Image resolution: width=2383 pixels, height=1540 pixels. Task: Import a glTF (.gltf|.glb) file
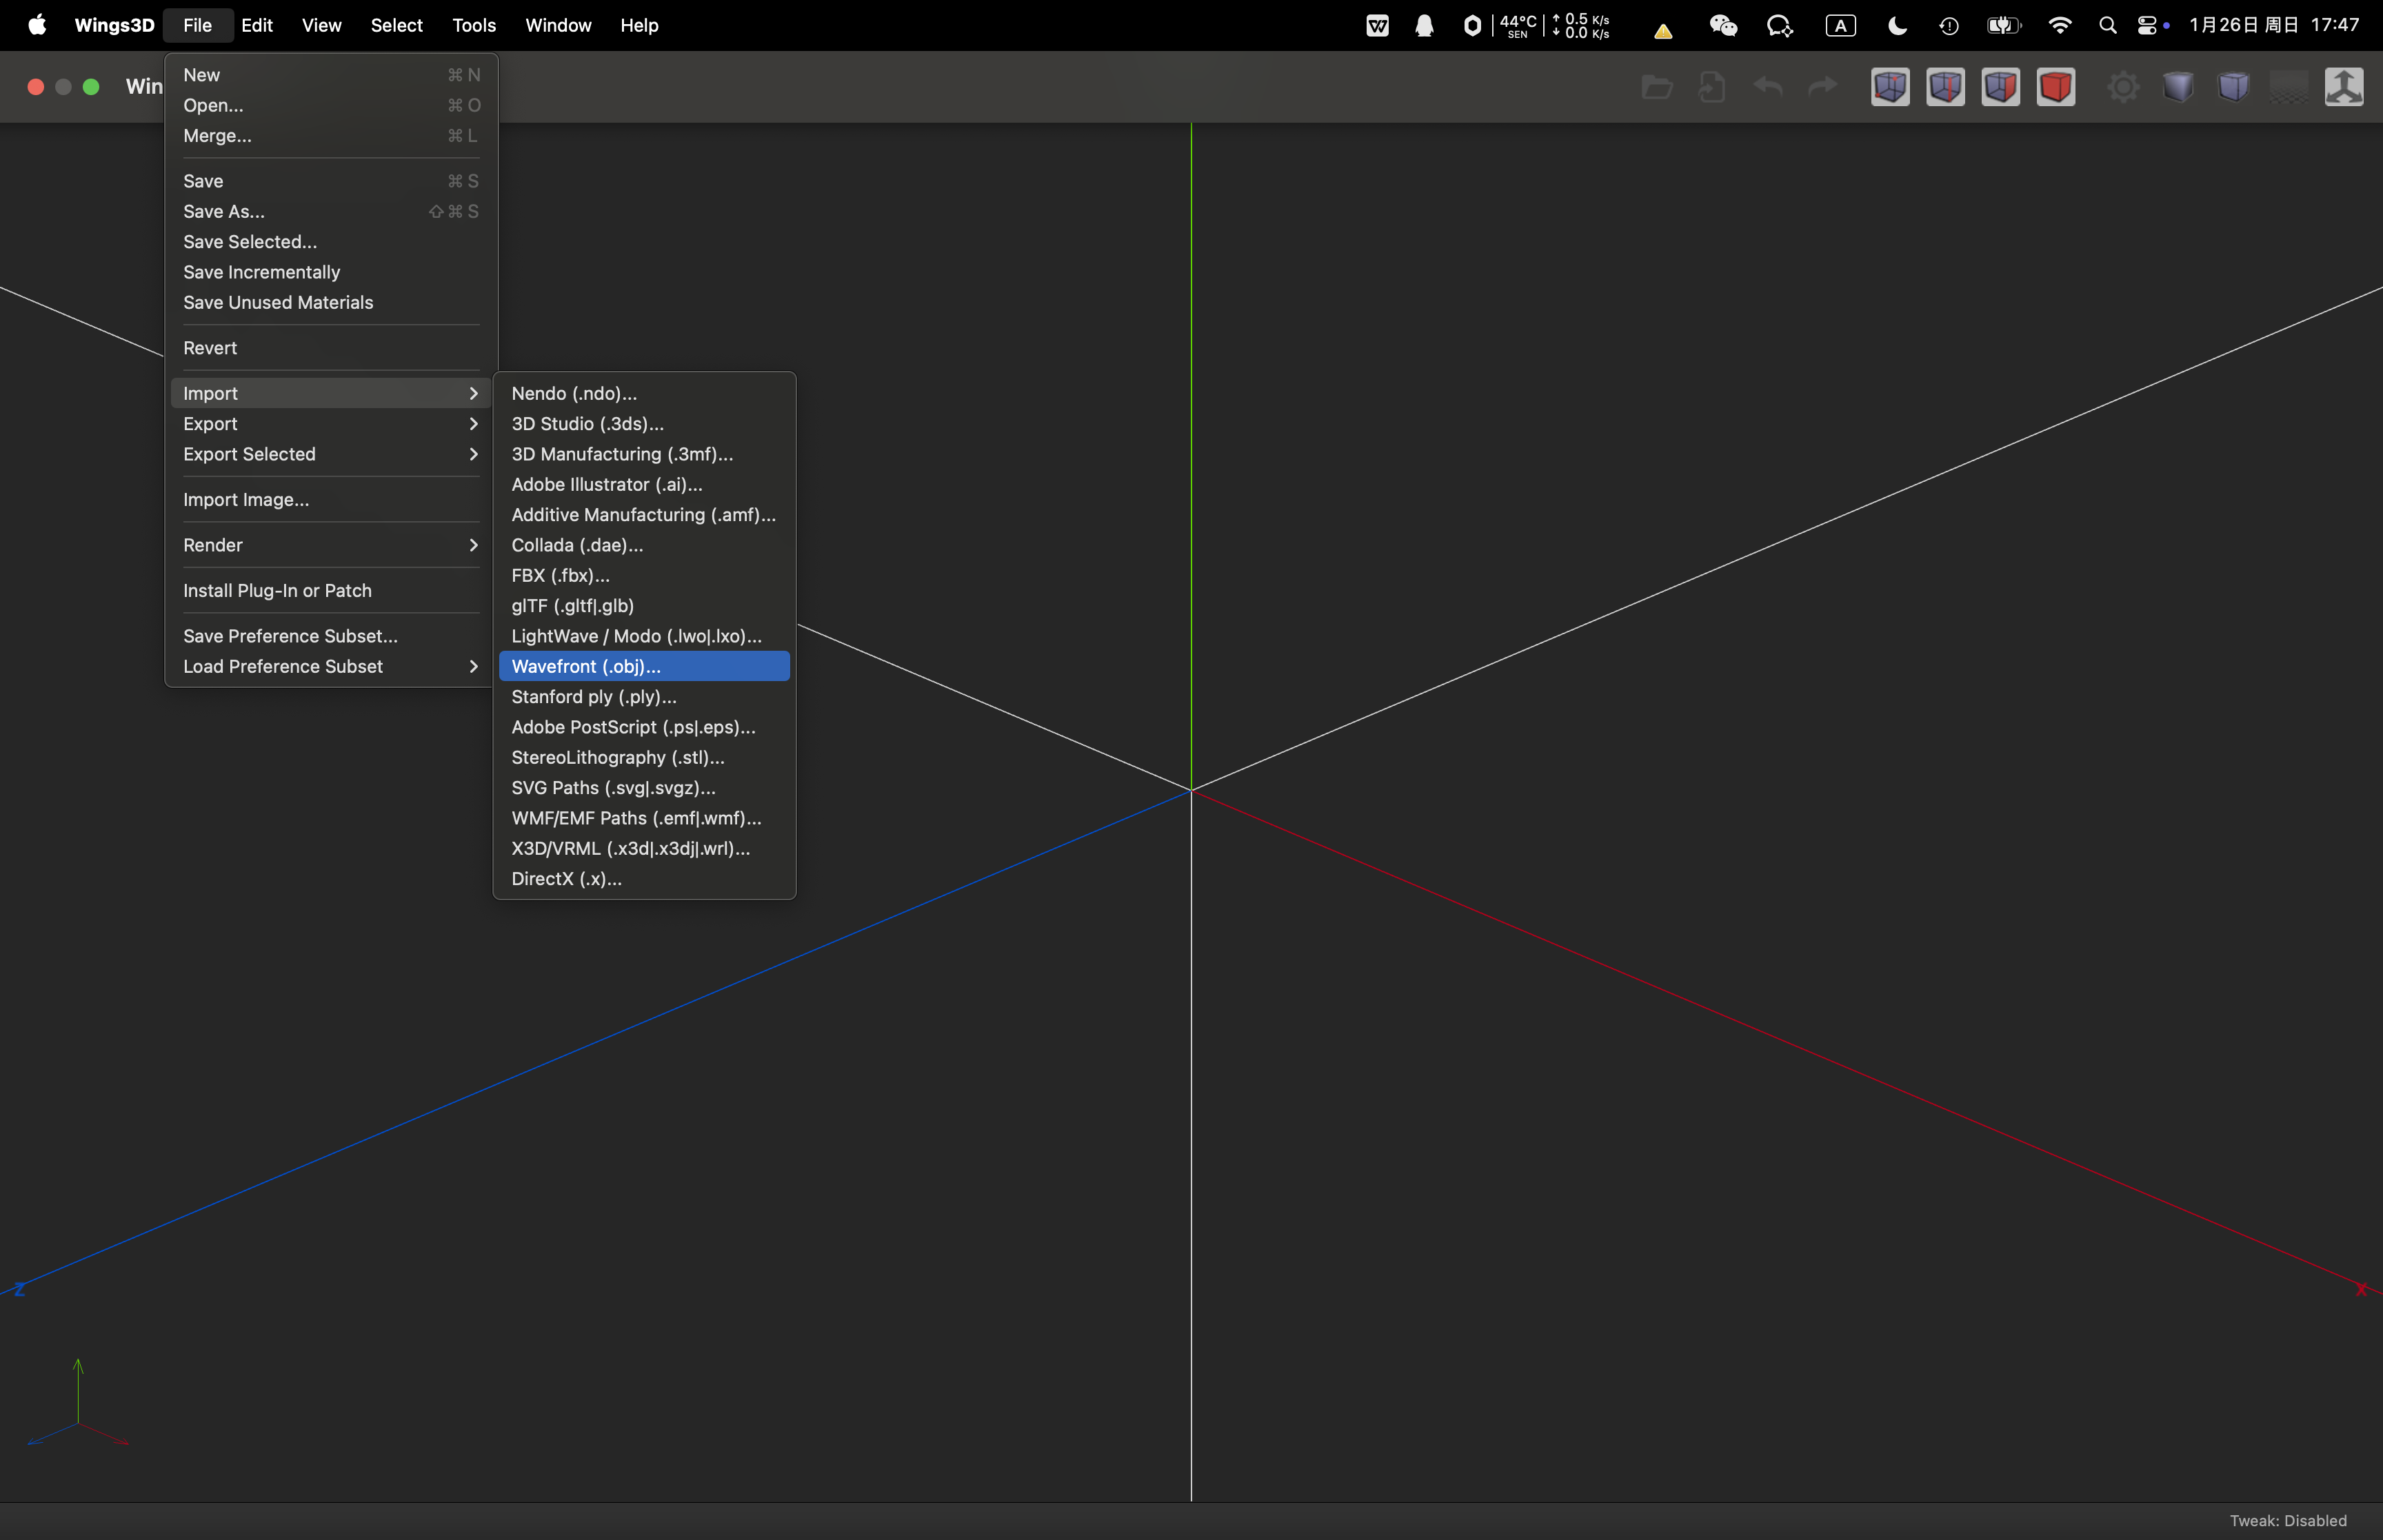coord(644,606)
